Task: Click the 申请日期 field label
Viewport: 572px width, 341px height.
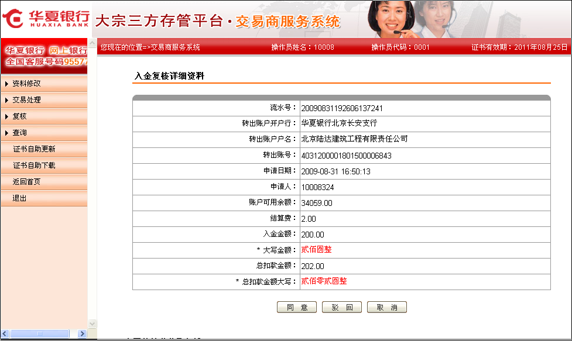Action: pos(279,171)
